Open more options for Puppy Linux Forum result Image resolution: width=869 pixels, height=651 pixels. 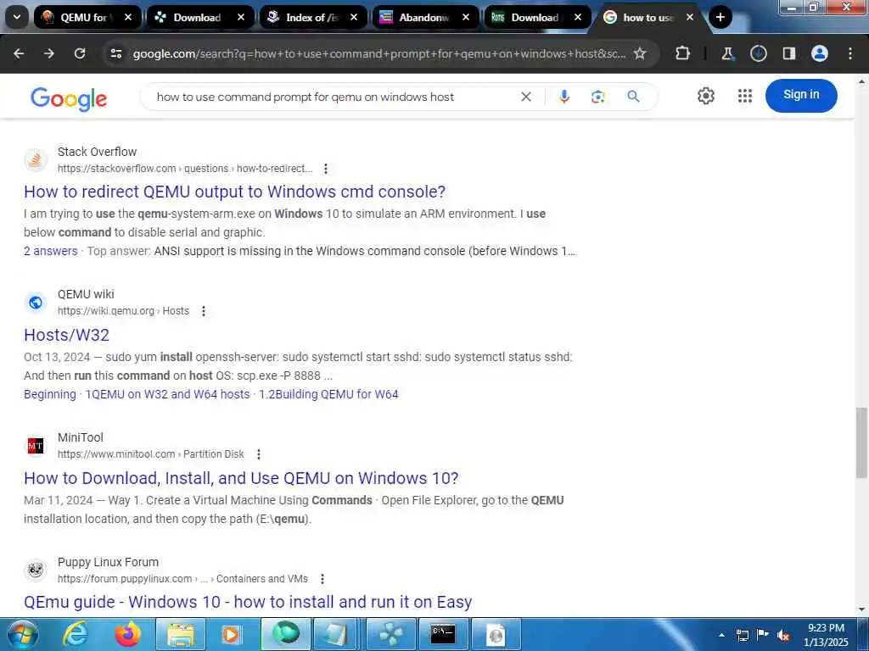(322, 578)
